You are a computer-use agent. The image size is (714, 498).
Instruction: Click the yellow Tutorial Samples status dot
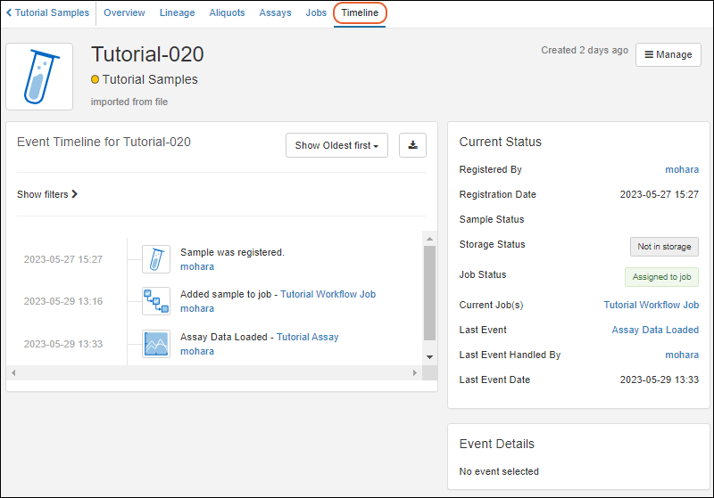coord(95,80)
